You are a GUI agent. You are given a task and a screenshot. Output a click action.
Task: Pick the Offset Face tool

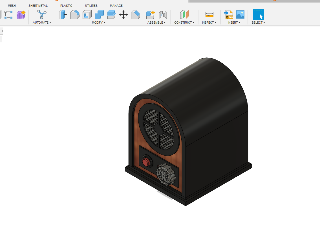pyautogui.click(x=111, y=15)
